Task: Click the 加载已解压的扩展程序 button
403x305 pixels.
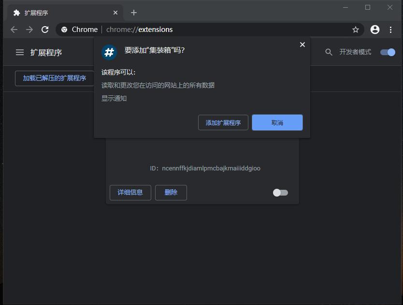Action: (55, 77)
